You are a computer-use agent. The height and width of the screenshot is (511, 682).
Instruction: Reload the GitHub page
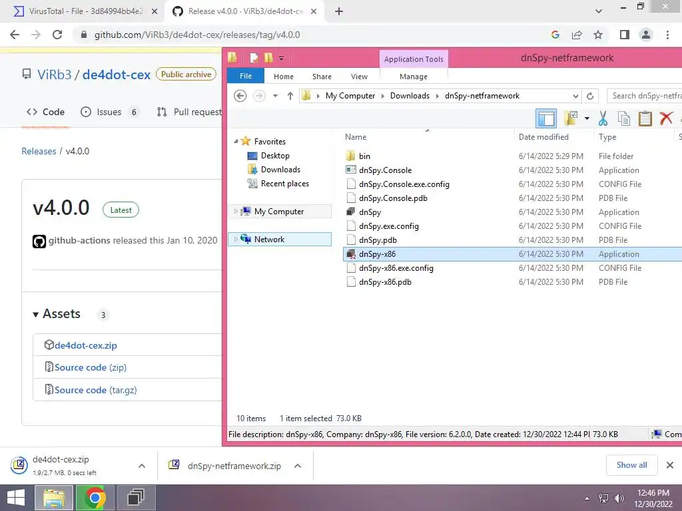coord(57,35)
